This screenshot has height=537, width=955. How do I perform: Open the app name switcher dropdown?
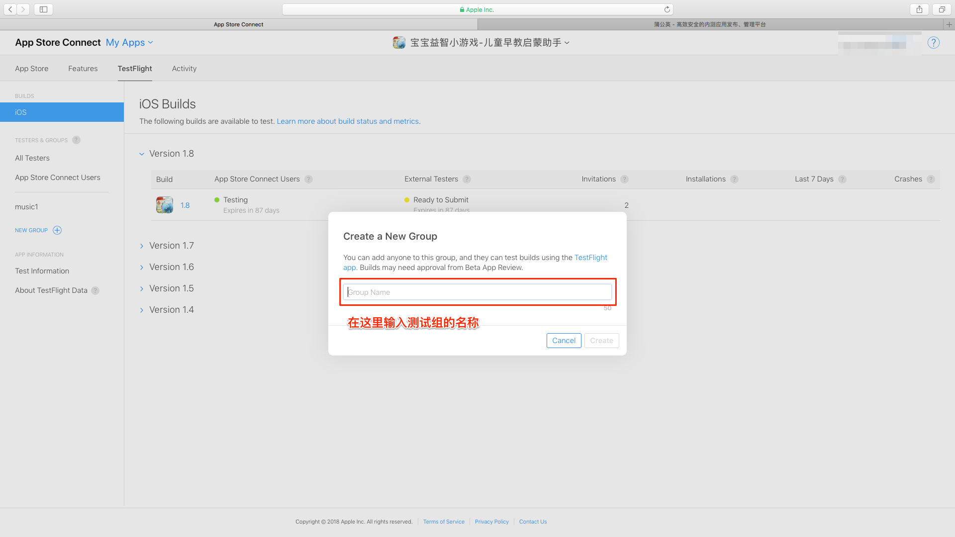490,43
